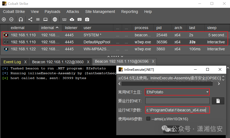Switch to Beacon 192.168.1.122@3860 tab
The width and height of the screenshot is (230, 138).
58,62
